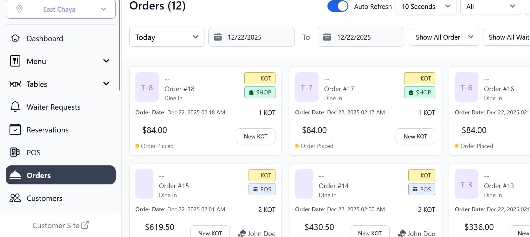Click New KOT on Order #17
The width and height of the screenshot is (530, 237).
pos(415,136)
